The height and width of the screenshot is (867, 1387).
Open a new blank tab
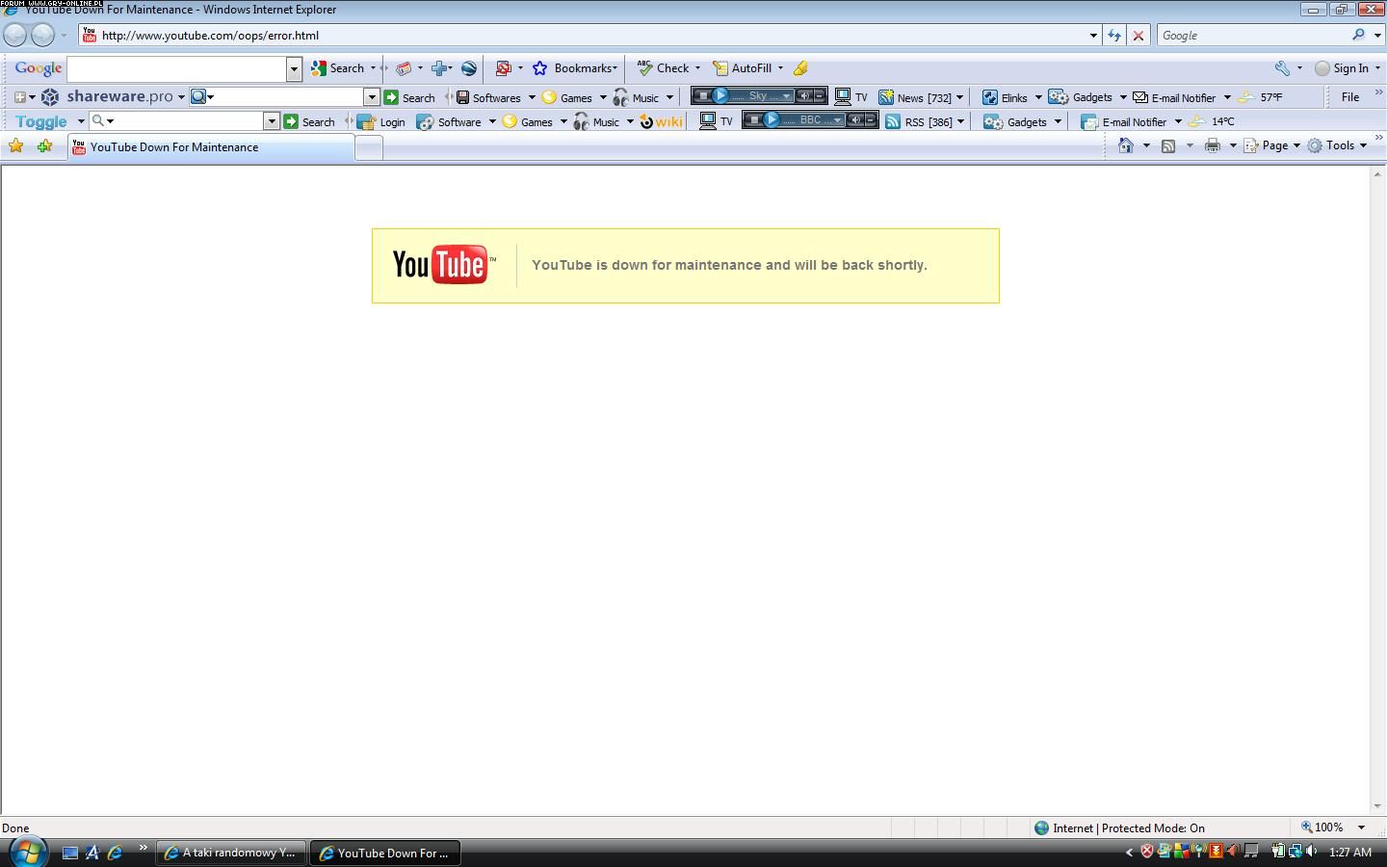click(369, 147)
